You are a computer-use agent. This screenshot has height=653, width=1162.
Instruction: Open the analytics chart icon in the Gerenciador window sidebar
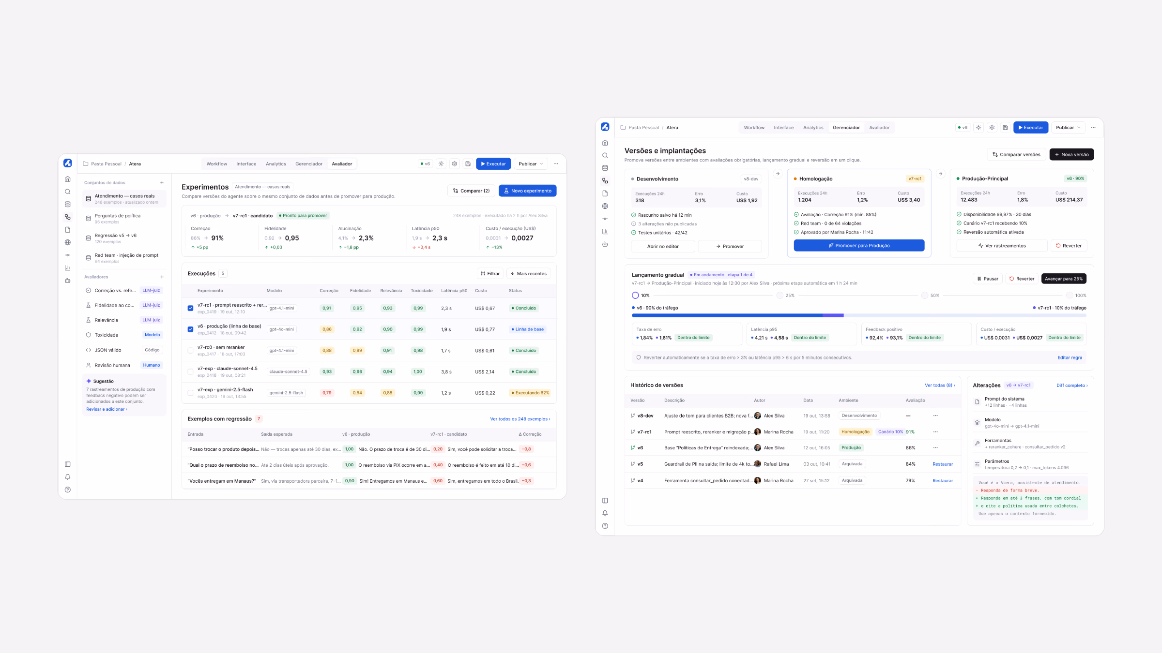coord(605,232)
